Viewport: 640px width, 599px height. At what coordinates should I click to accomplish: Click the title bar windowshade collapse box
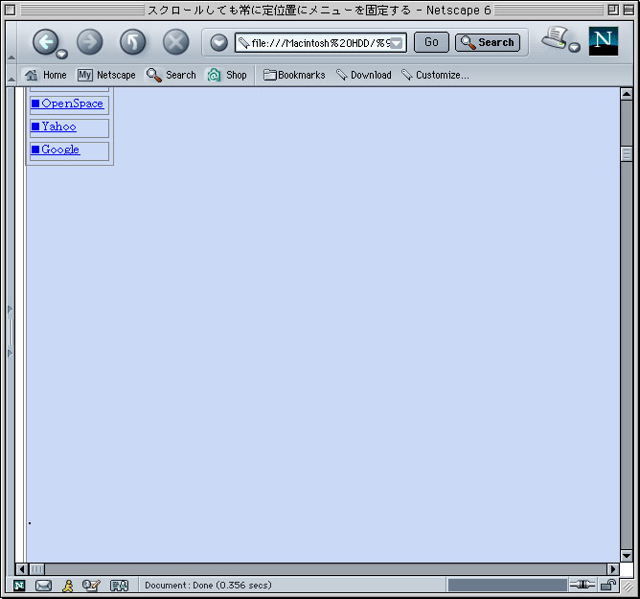coord(629,10)
